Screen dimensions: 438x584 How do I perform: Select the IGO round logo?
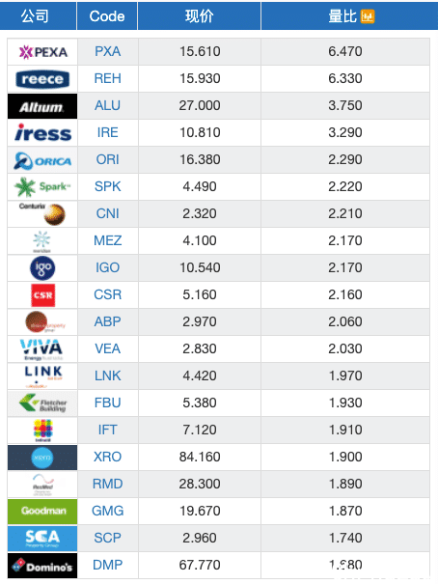tap(42, 268)
